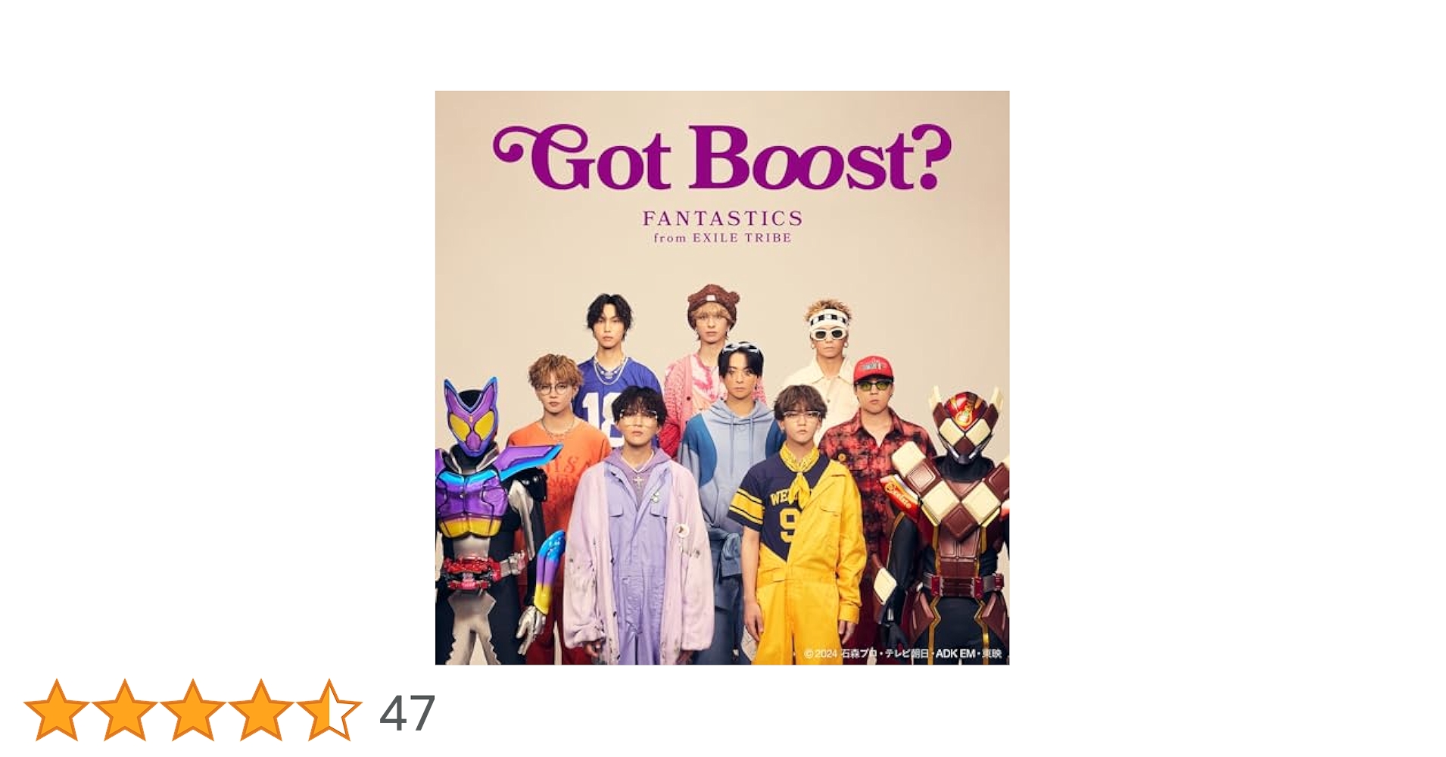The image size is (1446, 757).
Task: Click the third rating star
Action: 193,710
